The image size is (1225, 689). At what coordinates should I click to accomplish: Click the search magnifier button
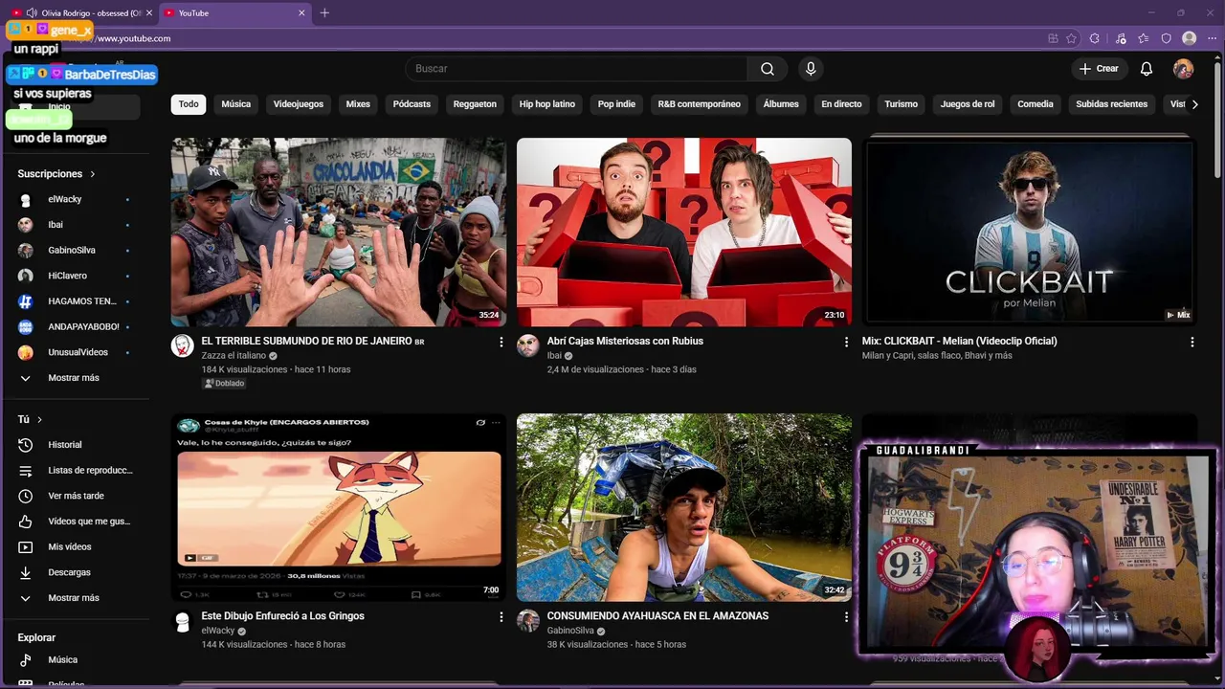click(x=767, y=69)
